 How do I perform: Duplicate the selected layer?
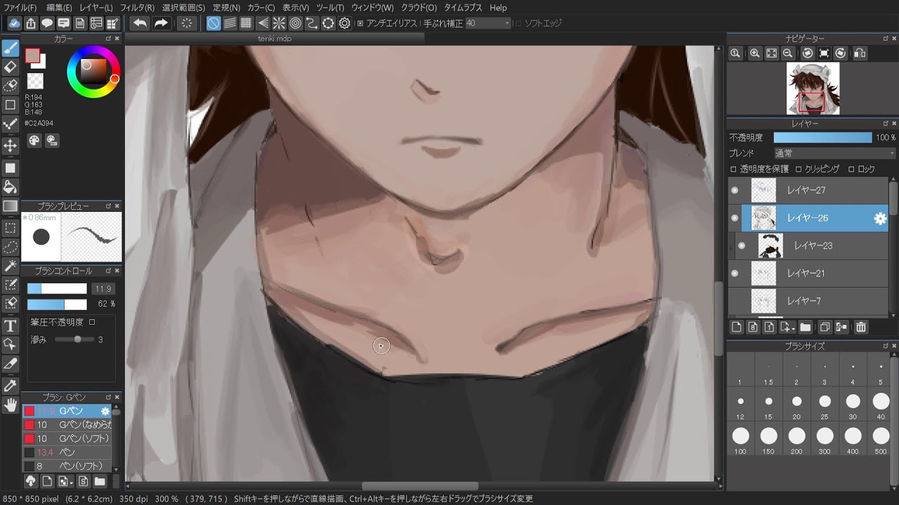[825, 327]
